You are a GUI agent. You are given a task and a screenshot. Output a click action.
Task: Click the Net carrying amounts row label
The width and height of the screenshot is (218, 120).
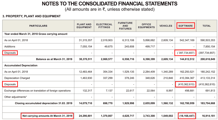pos(47,116)
